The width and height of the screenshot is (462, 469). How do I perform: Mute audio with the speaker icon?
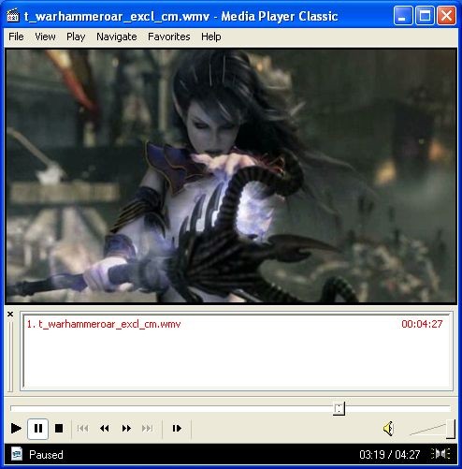[388, 429]
